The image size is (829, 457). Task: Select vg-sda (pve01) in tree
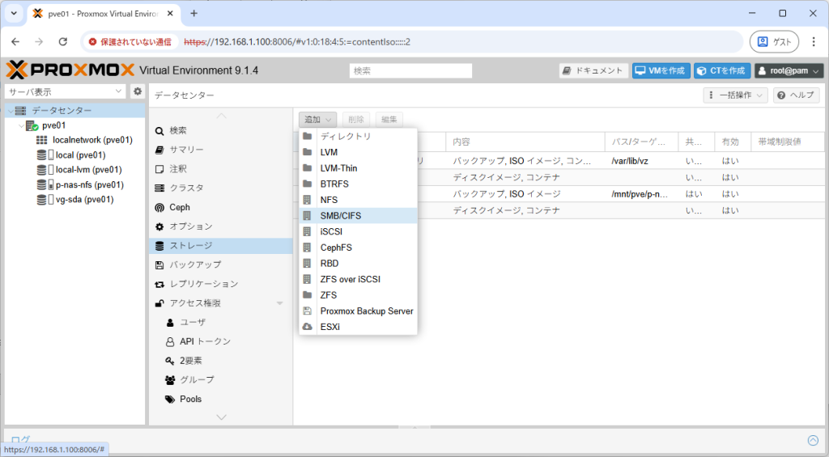(x=84, y=200)
